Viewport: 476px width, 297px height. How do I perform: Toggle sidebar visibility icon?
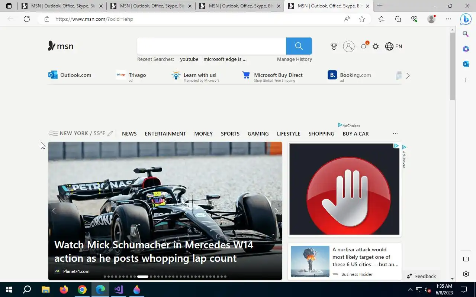point(466,259)
